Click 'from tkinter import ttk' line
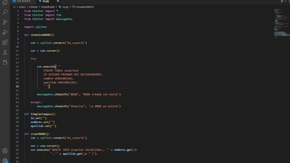This screenshot has height=163, width=290. coord(43,15)
